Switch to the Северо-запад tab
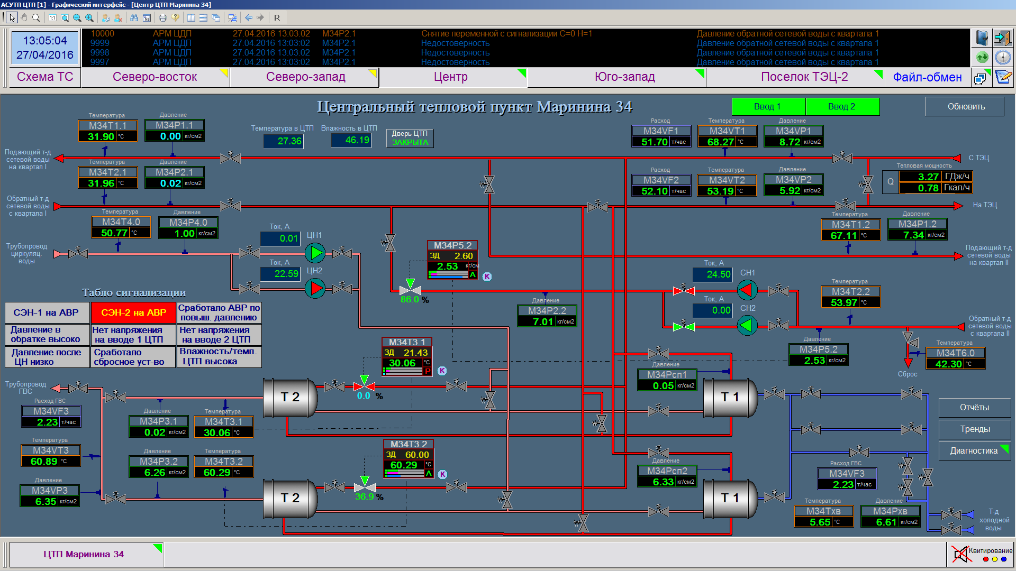Image resolution: width=1016 pixels, height=571 pixels. pyautogui.click(x=305, y=77)
